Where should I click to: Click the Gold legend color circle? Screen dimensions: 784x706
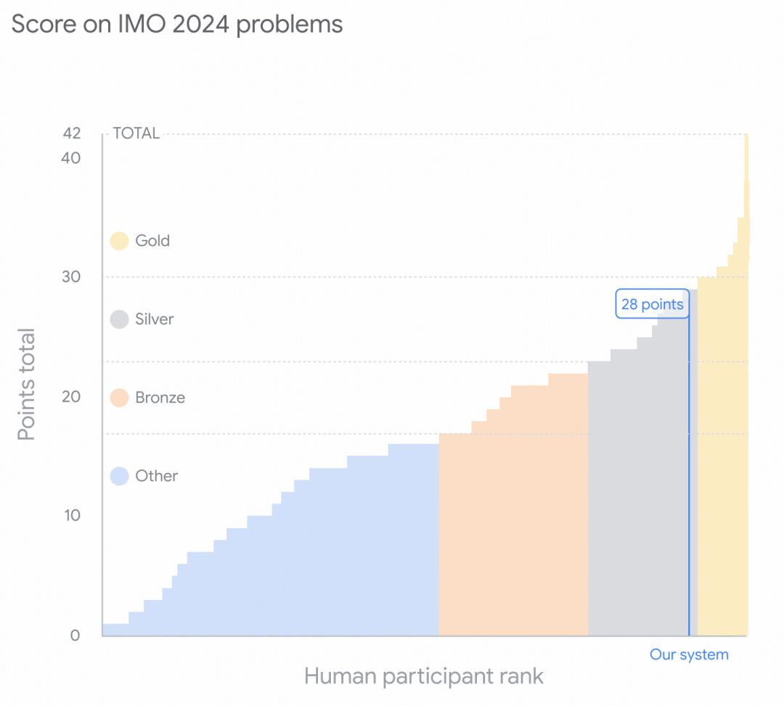tap(119, 241)
